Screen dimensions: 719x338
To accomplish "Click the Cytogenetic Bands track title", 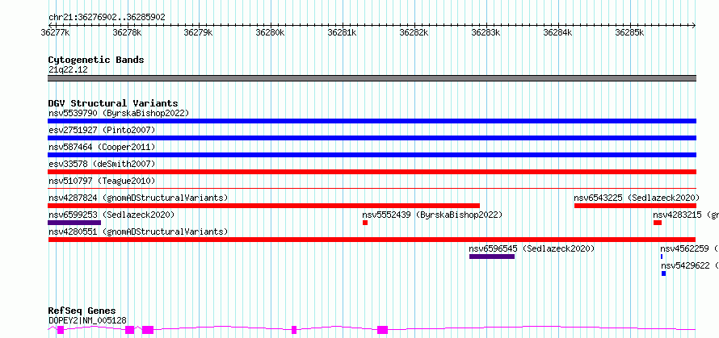I will pyautogui.click(x=96, y=60).
